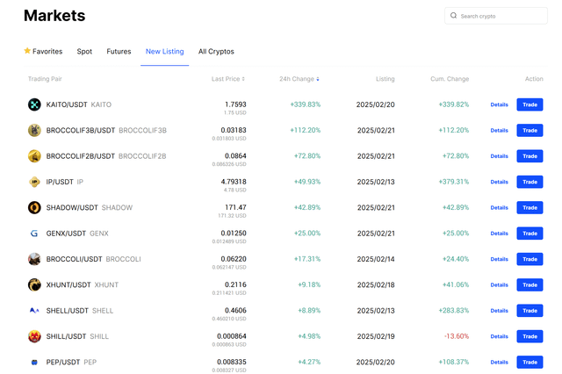562x374 pixels.
Task: Open Details link for IP/USDT
Action: point(499,182)
